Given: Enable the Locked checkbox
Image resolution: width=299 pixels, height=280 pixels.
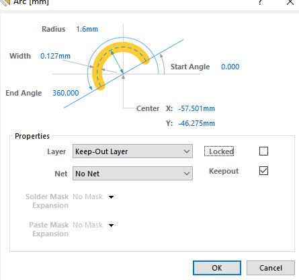Looking at the screenshot, I should [x=263, y=151].
